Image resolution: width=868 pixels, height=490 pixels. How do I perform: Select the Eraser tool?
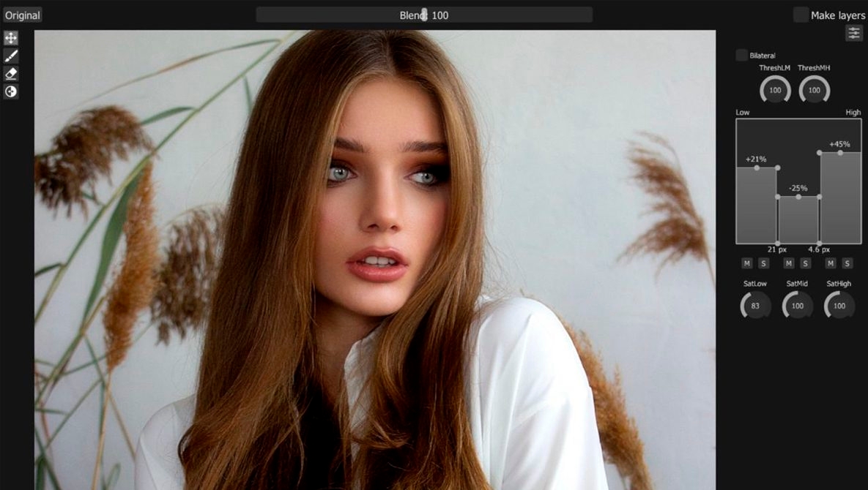[10, 74]
